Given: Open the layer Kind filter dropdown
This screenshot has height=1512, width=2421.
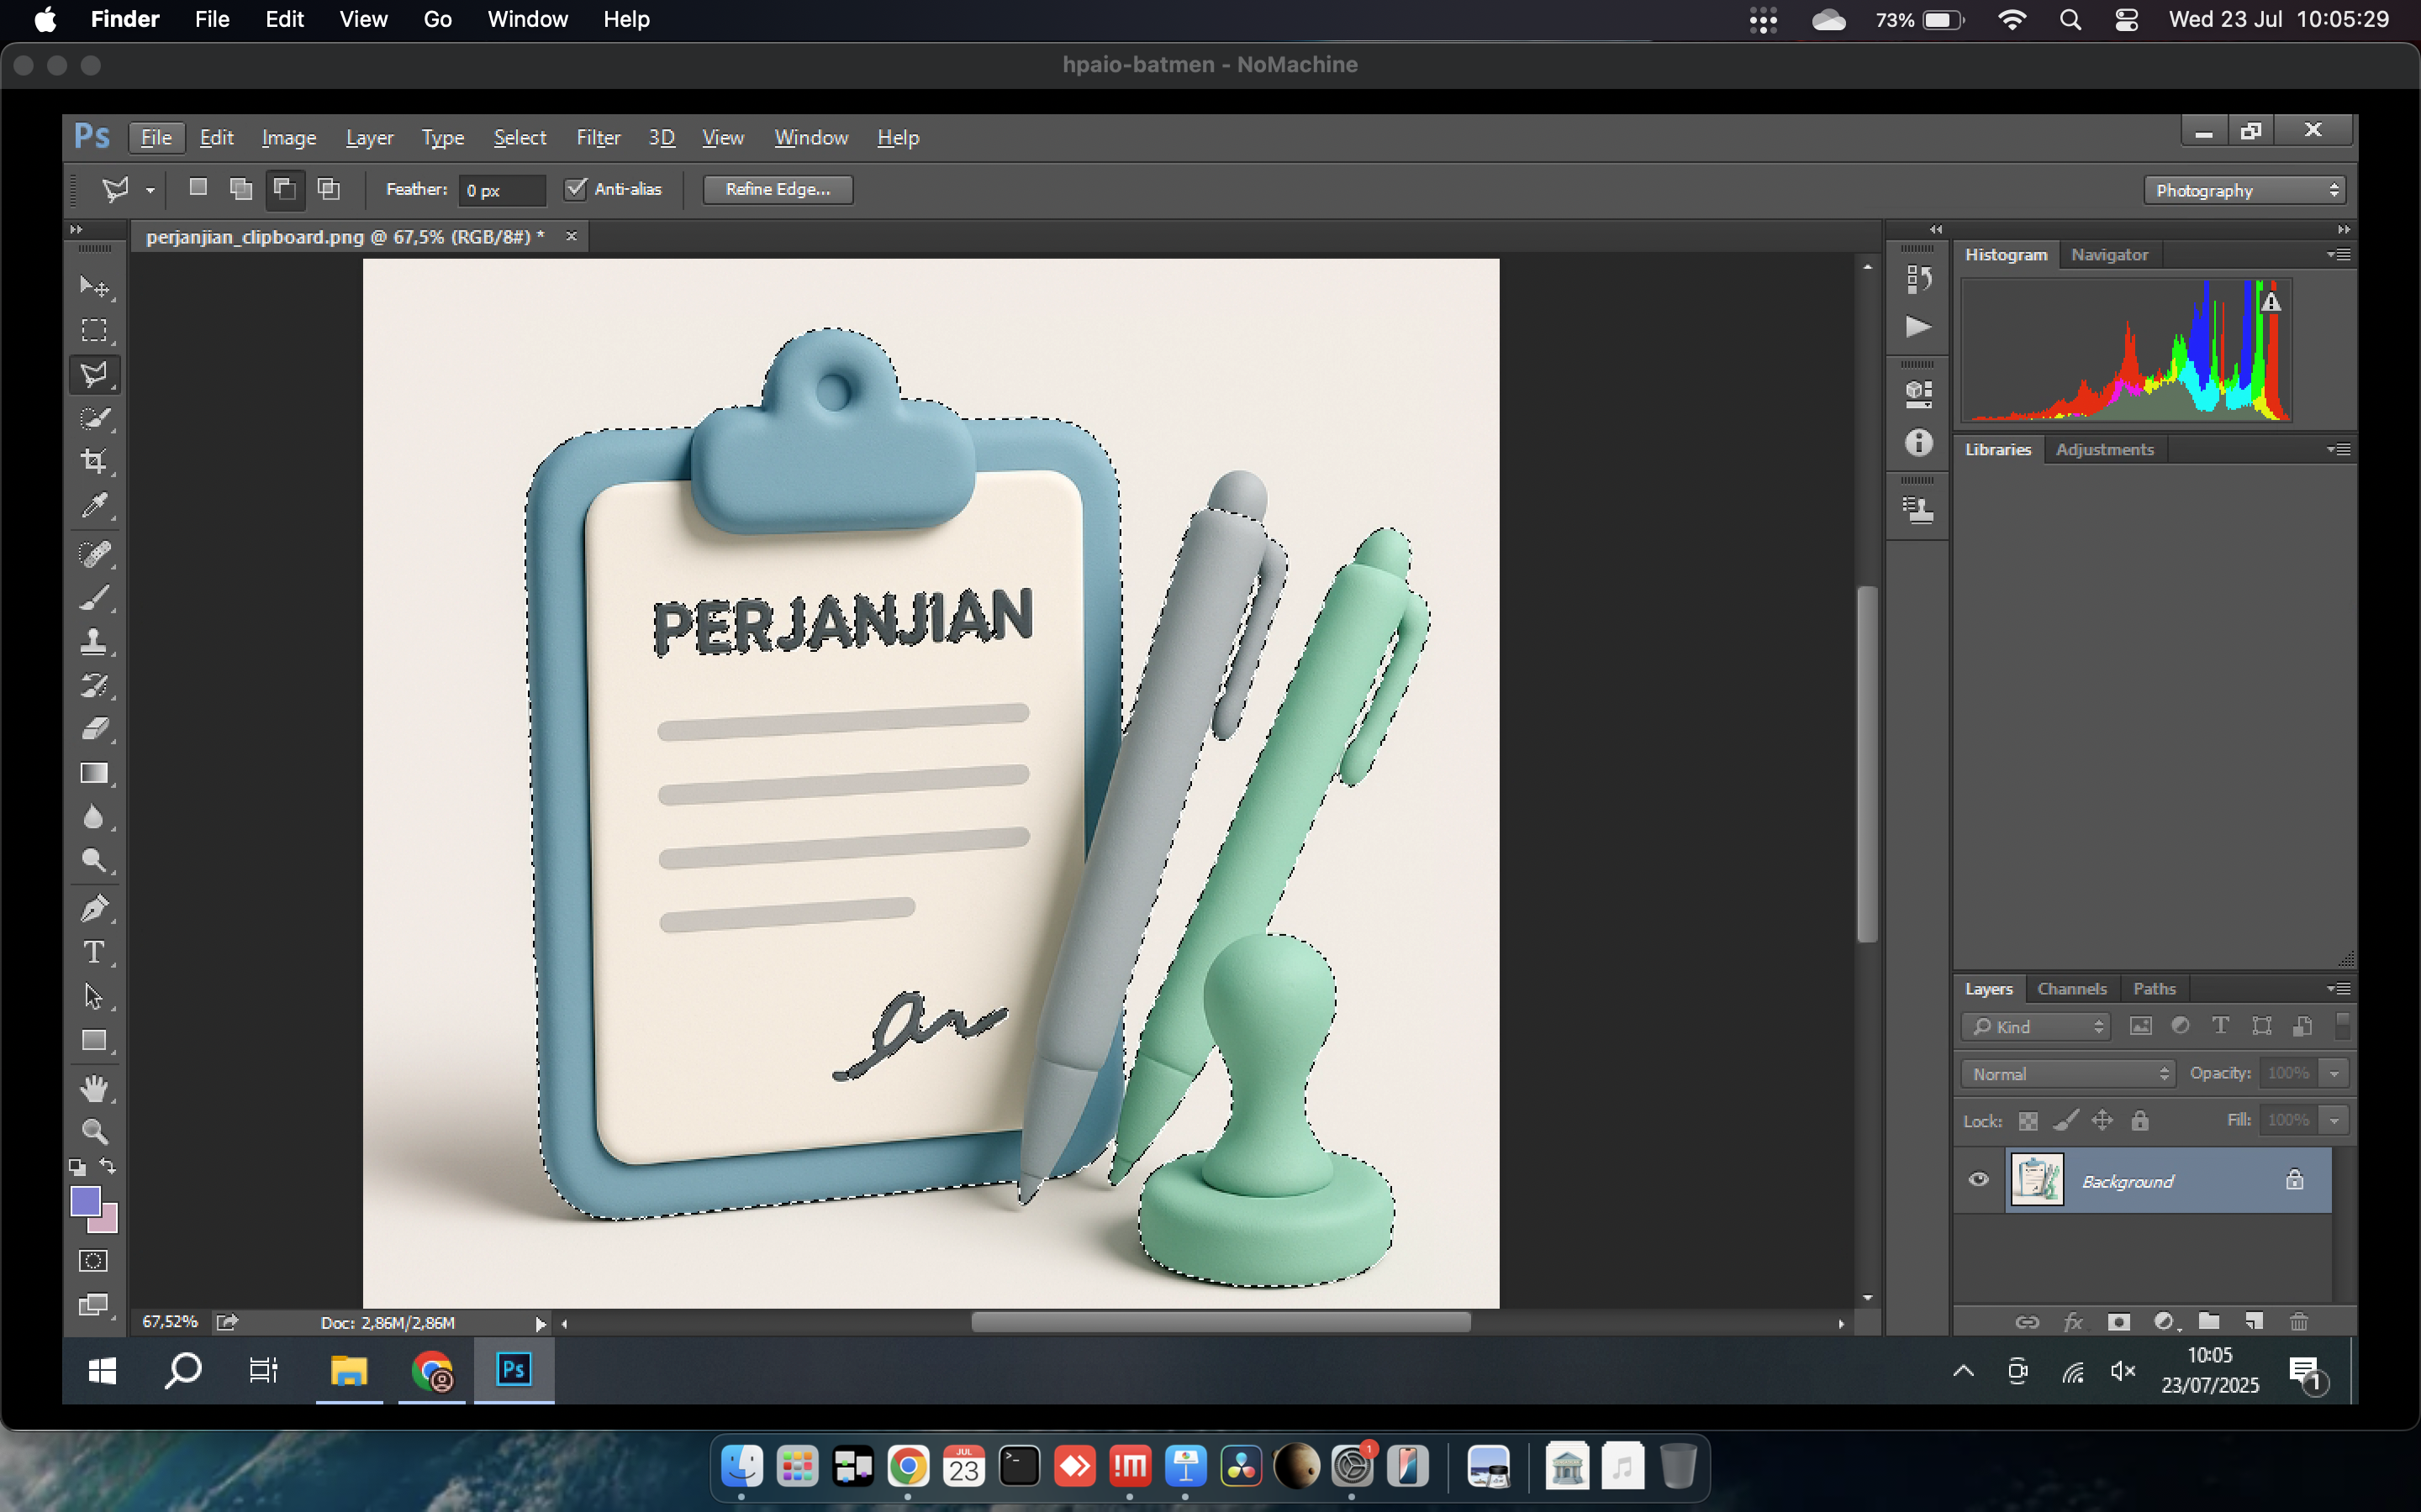Looking at the screenshot, I should (x=2036, y=1027).
